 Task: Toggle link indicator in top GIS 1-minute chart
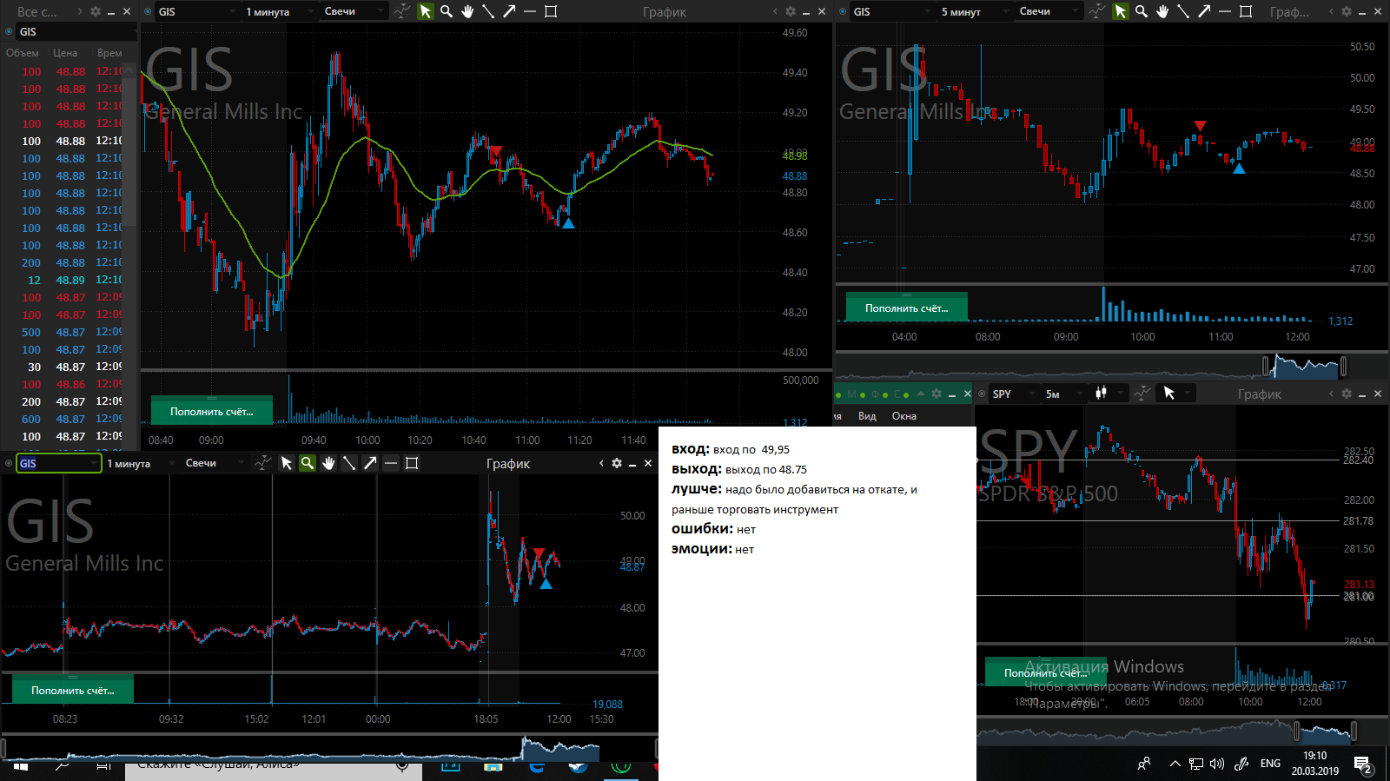148,11
